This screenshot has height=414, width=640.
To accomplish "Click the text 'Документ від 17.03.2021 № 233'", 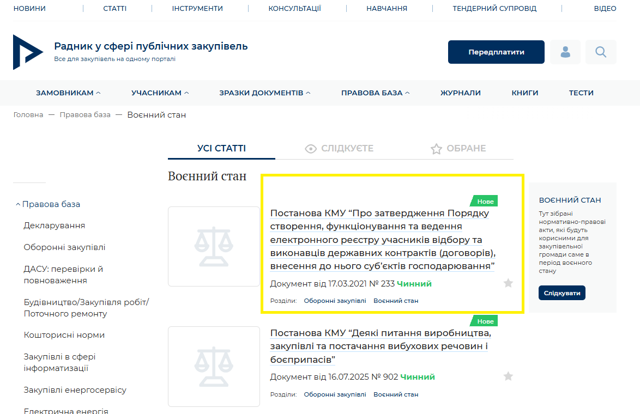I will tap(332, 283).
